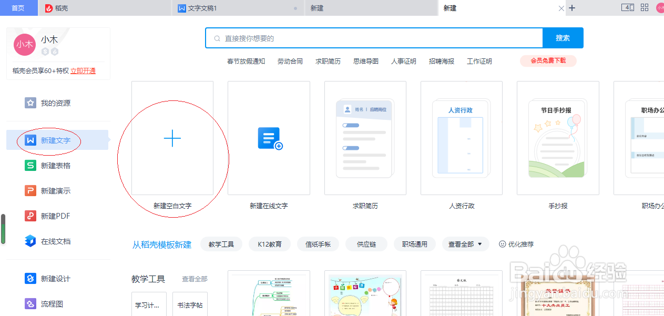
Task: Open the 求职简历 resume template thumbnail
Action: (x=365, y=138)
